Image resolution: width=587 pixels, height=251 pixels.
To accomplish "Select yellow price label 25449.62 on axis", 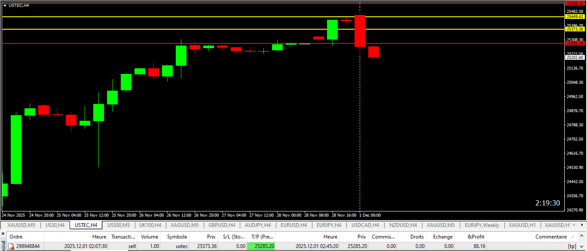I will click(x=575, y=17).
